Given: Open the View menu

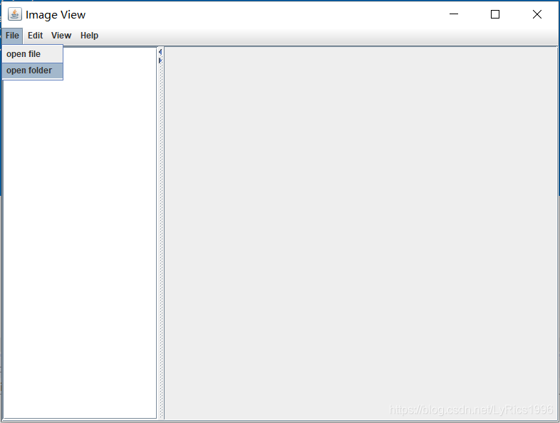Looking at the screenshot, I should (x=61, y=36).
